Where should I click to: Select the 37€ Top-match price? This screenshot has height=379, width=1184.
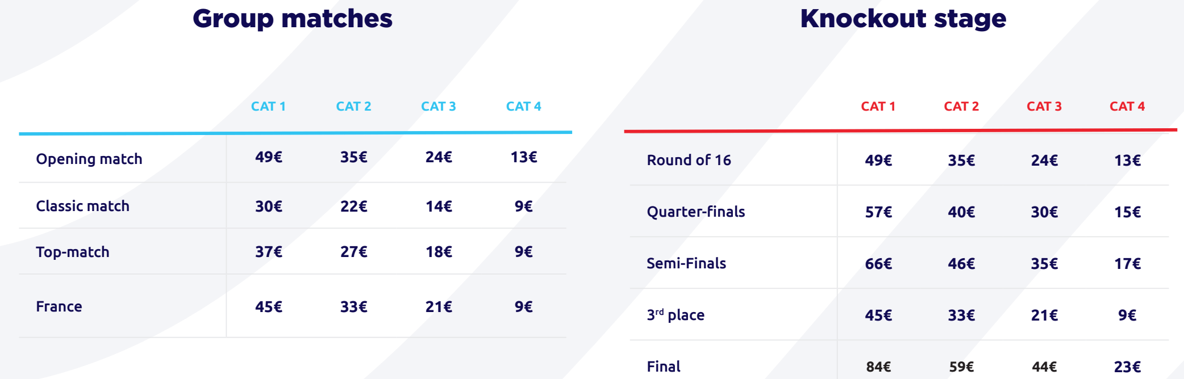[269, 252]
